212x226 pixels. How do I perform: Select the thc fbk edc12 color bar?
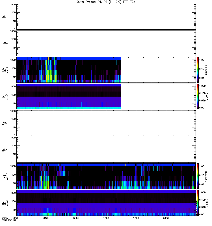tap(198, 176)
